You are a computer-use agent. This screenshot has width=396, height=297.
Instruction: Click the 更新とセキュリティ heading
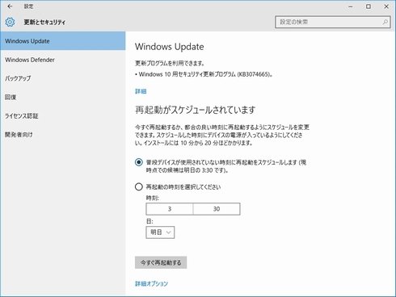[44, 22]
